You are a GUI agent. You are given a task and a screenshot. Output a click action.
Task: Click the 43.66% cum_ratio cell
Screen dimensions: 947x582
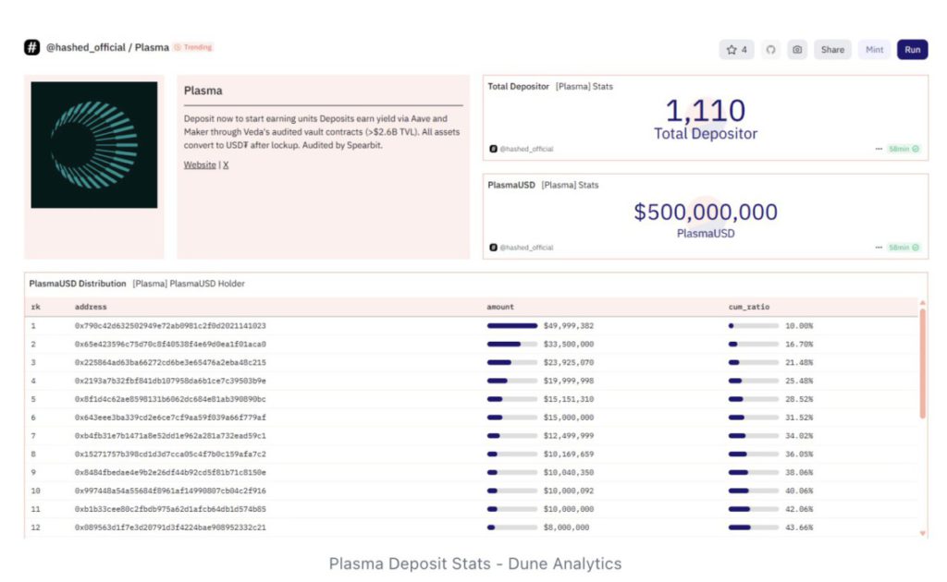[x=799, y=527]
